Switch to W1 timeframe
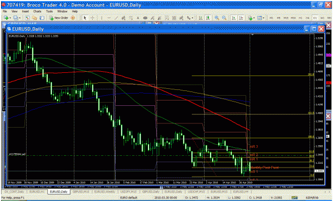The height and width of the screenshot is (201, 333). coord(322,18)
